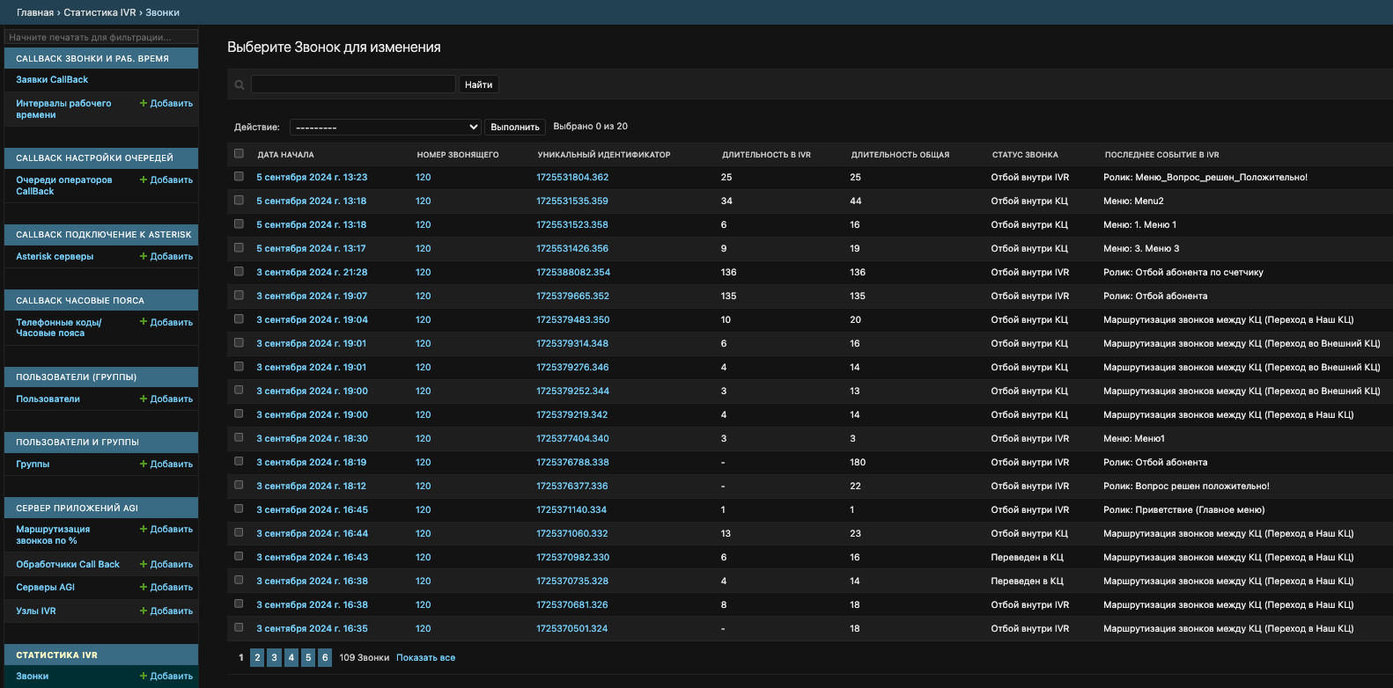Viewport: 1393px width, 688px height.
Task: Click the plus icon next to Группы
Action: (144, 464)
